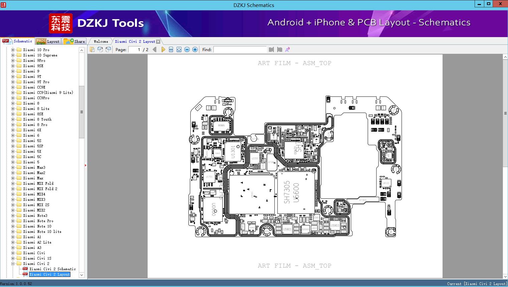Click the fit-width view icon
Image resolution: width=508 pixels, height=287 pixels.
[171, 49]
